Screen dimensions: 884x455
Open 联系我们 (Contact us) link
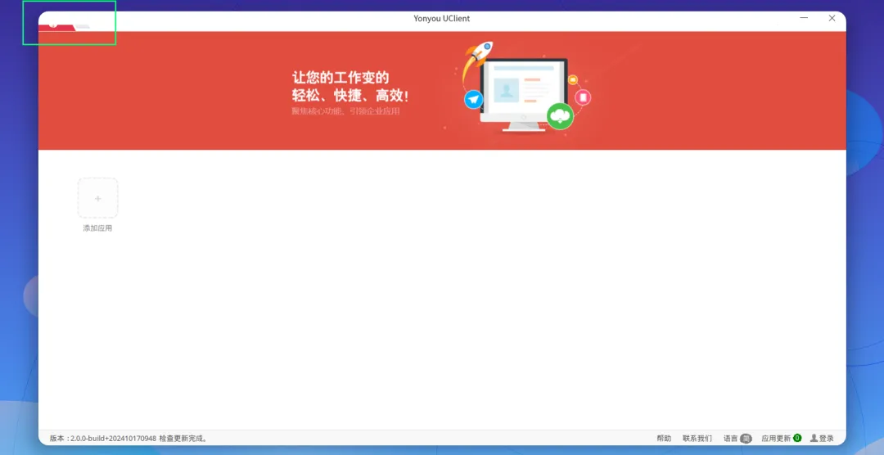coord(697,438)
